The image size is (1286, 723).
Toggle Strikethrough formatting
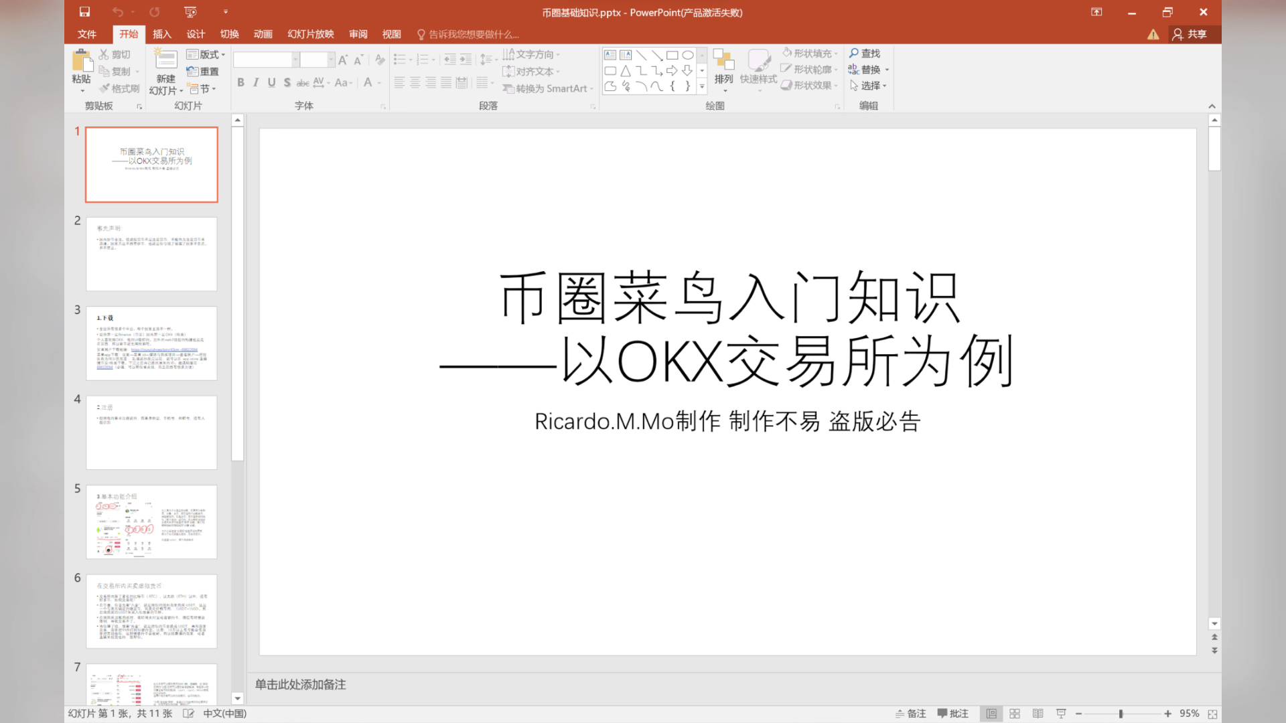[303, 82]
